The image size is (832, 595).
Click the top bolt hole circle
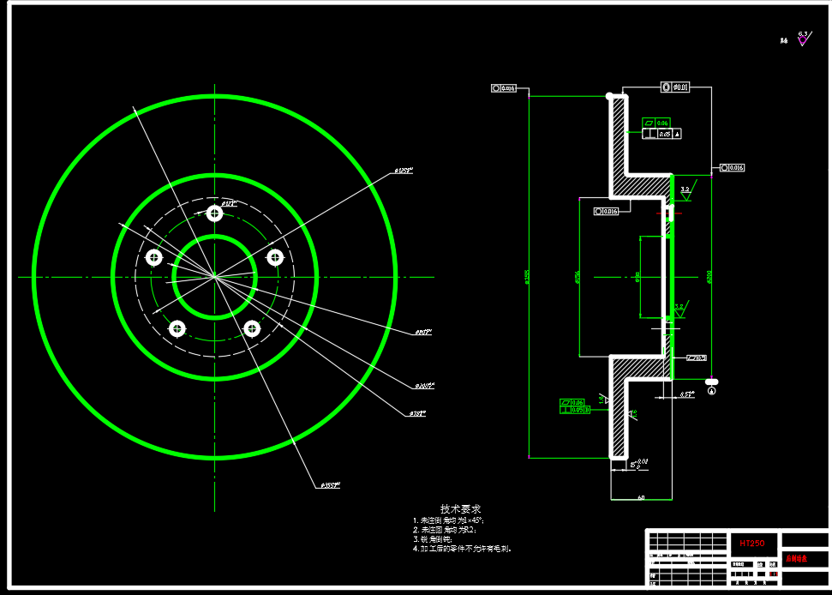214,213
